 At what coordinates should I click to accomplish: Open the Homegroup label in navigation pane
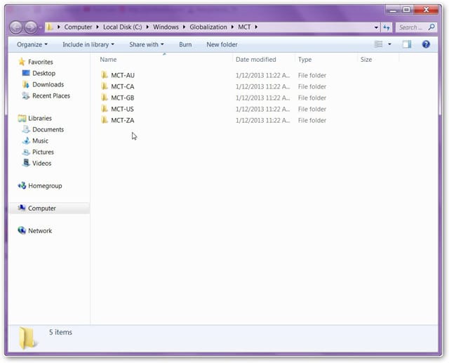pyautogui.click(x=45, y=185)
